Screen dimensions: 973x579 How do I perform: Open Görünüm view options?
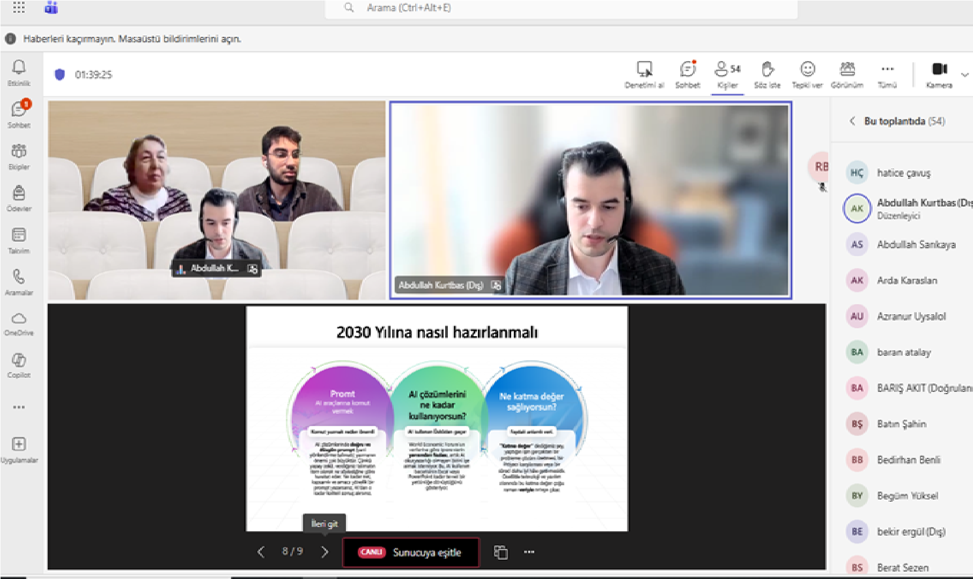coord(847,74)
